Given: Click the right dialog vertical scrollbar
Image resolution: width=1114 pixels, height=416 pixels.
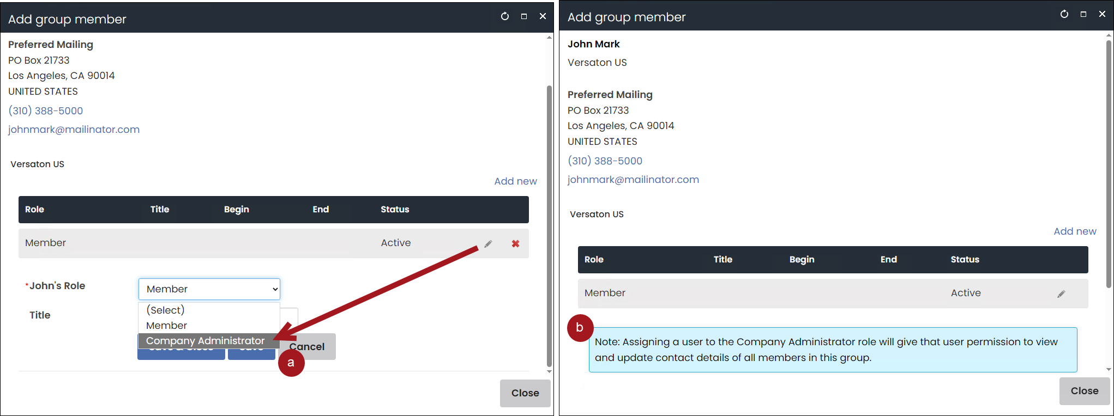Looking at the screenshot, I should tap(1109, 163).
